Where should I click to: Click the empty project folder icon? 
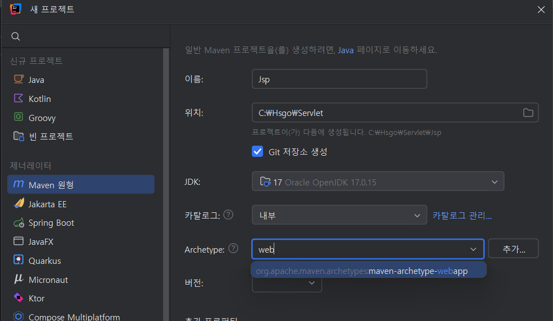click(x=19, y=136)
